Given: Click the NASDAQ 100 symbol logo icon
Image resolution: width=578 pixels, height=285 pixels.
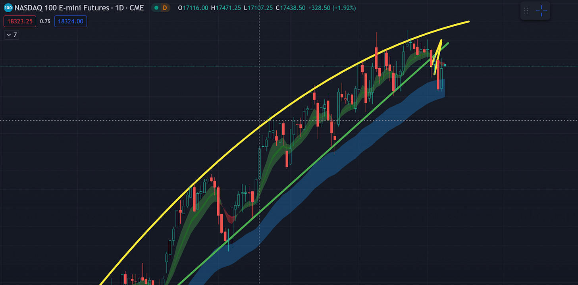Looking at the screenshot, I should click(8, 8).
